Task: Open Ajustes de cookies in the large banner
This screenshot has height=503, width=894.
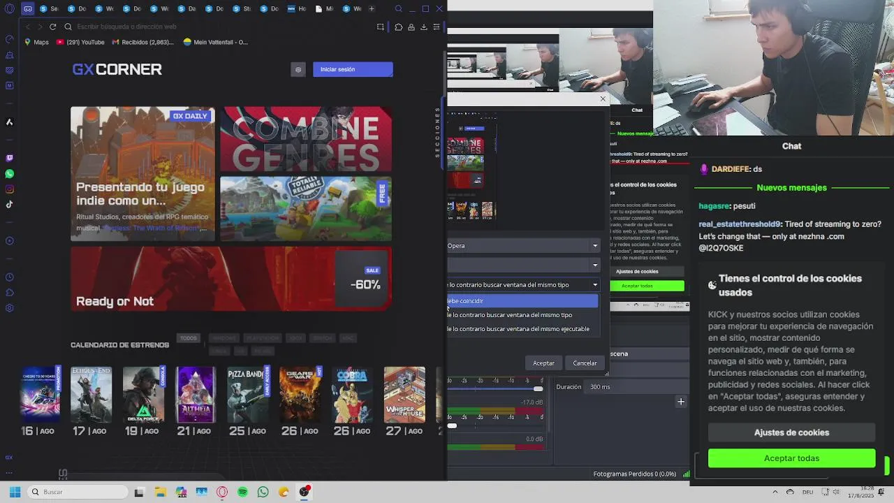Action: [x=791, y=432]
